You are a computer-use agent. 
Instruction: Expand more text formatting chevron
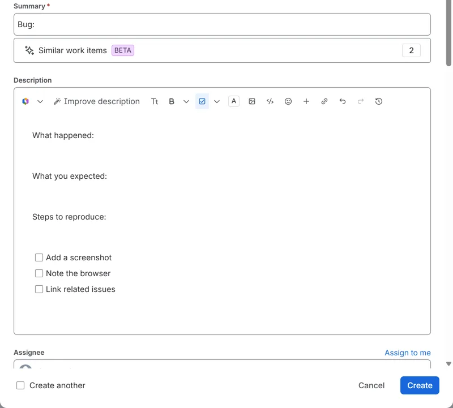click(x=186, y=101)
